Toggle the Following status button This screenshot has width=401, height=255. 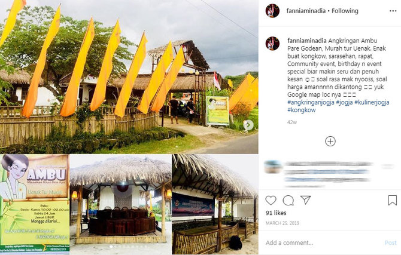click(x=345, y=11)
